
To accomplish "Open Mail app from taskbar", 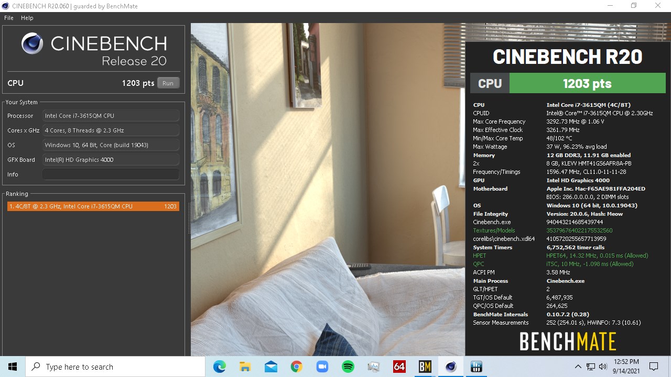I will click(x=271, y=367).
